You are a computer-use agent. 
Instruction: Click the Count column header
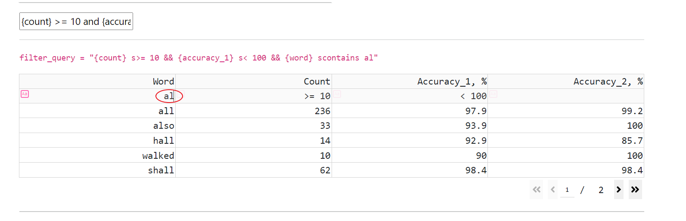coord(317,82)
